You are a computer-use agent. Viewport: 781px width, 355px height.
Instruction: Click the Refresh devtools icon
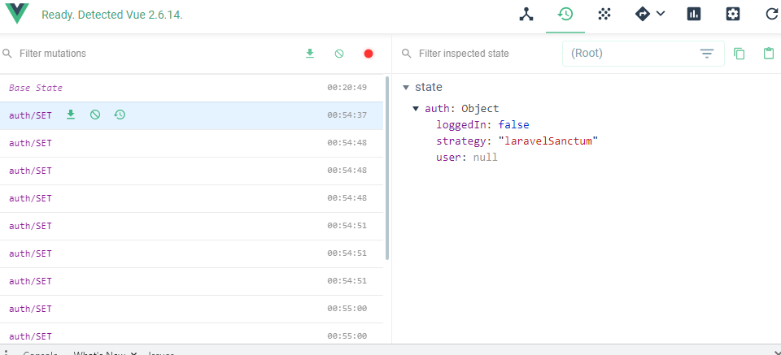point(771,15)
